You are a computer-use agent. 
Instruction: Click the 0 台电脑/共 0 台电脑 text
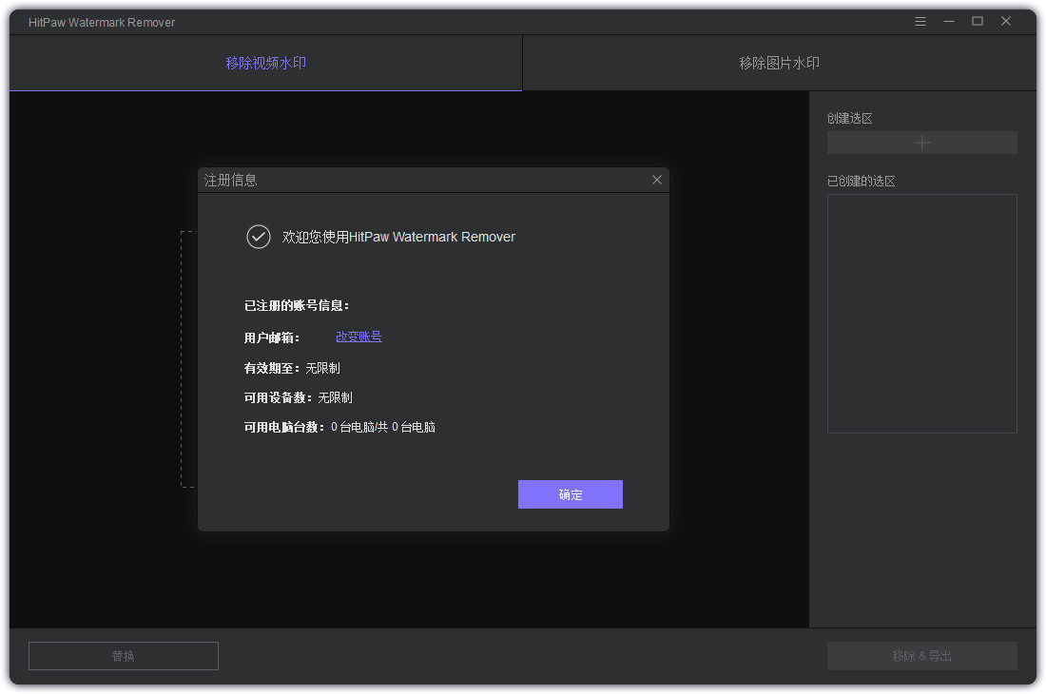pos(383,428)
